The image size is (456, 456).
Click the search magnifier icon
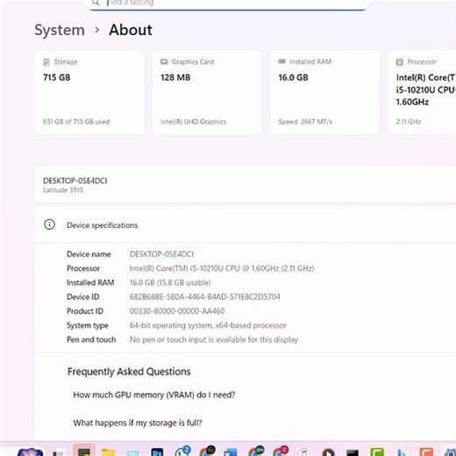[x=96, y=3]
